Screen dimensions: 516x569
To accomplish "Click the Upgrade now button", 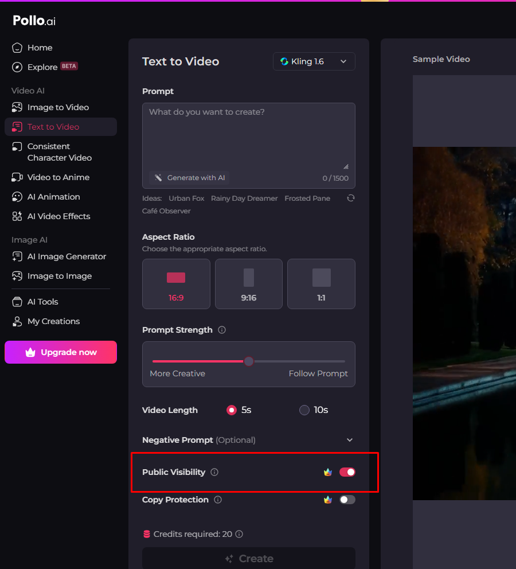I will (61, 352).
